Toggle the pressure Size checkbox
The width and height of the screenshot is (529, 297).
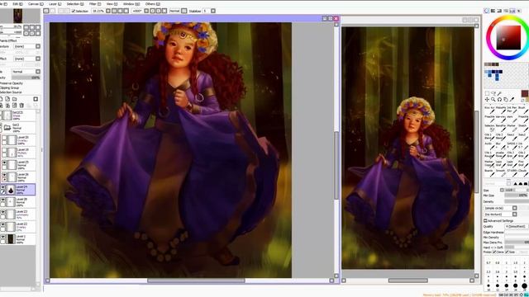(x=507, y=252)
